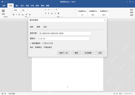This screenshot has height=95, width=135.
Task: Click the 替换 button in the dialog
Action: (x=76, y=53)
